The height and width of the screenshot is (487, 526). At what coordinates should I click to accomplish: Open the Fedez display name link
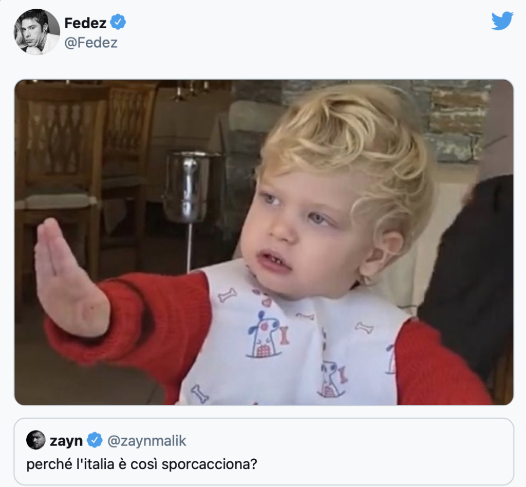pos(85,23)
